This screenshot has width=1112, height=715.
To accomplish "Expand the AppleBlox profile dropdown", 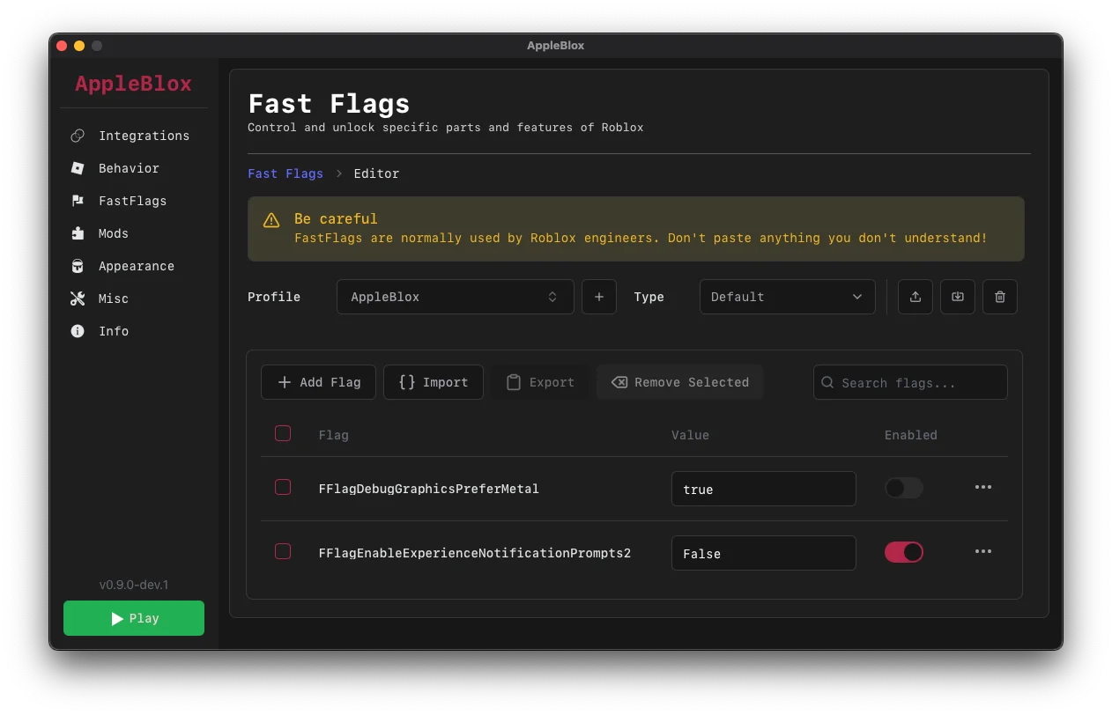I will pyautogui.click(x=455, y=297).
